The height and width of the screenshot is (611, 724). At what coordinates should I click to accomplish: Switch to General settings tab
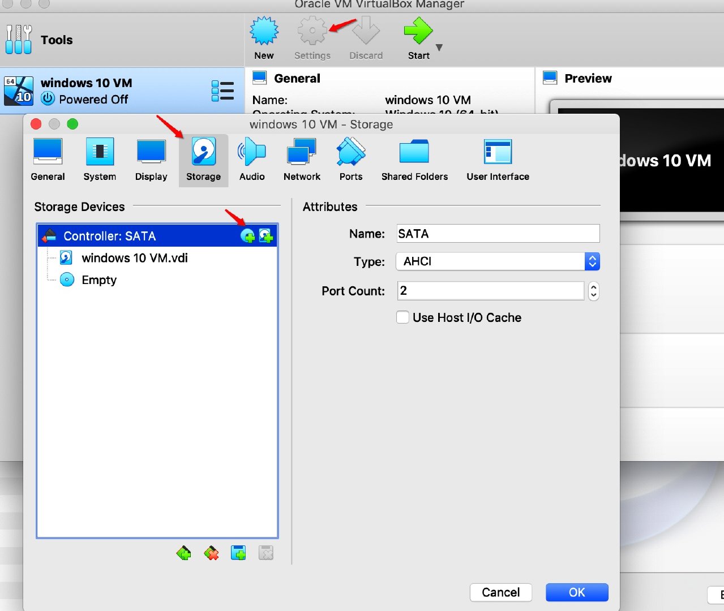click(48, 160)
